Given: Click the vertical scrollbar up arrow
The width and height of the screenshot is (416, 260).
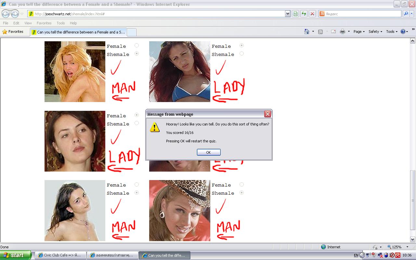Looking at the screenshot, I should [413, 41].
